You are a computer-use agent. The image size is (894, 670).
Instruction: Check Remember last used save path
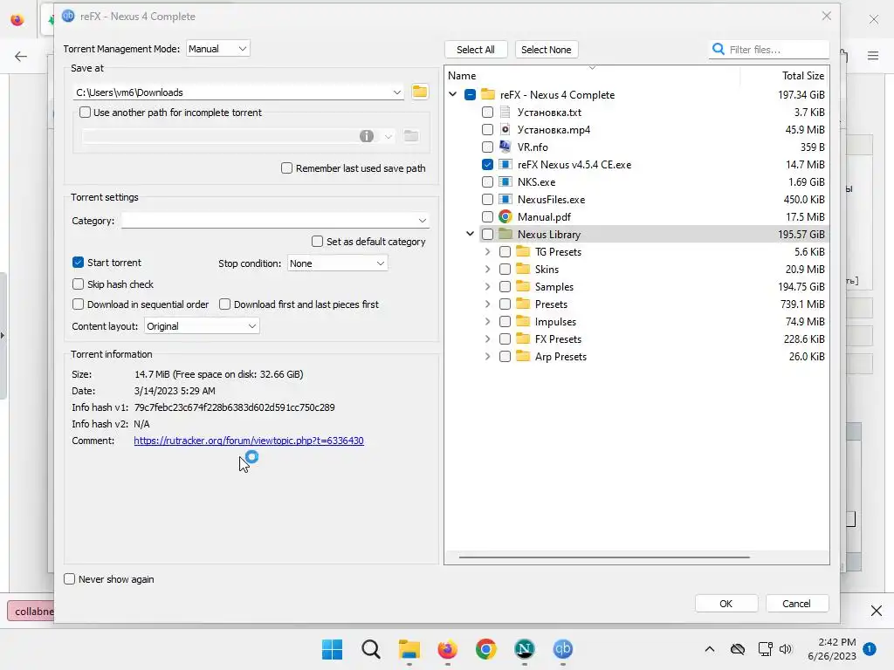(286, 168)
